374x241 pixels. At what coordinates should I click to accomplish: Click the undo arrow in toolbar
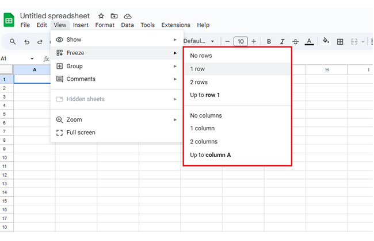[26, 42]
